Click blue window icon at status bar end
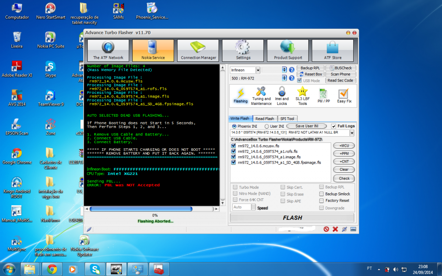Viewport: 442px width, 276px height. 353,229
